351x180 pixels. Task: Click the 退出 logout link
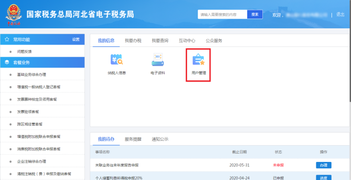[340, 15]
